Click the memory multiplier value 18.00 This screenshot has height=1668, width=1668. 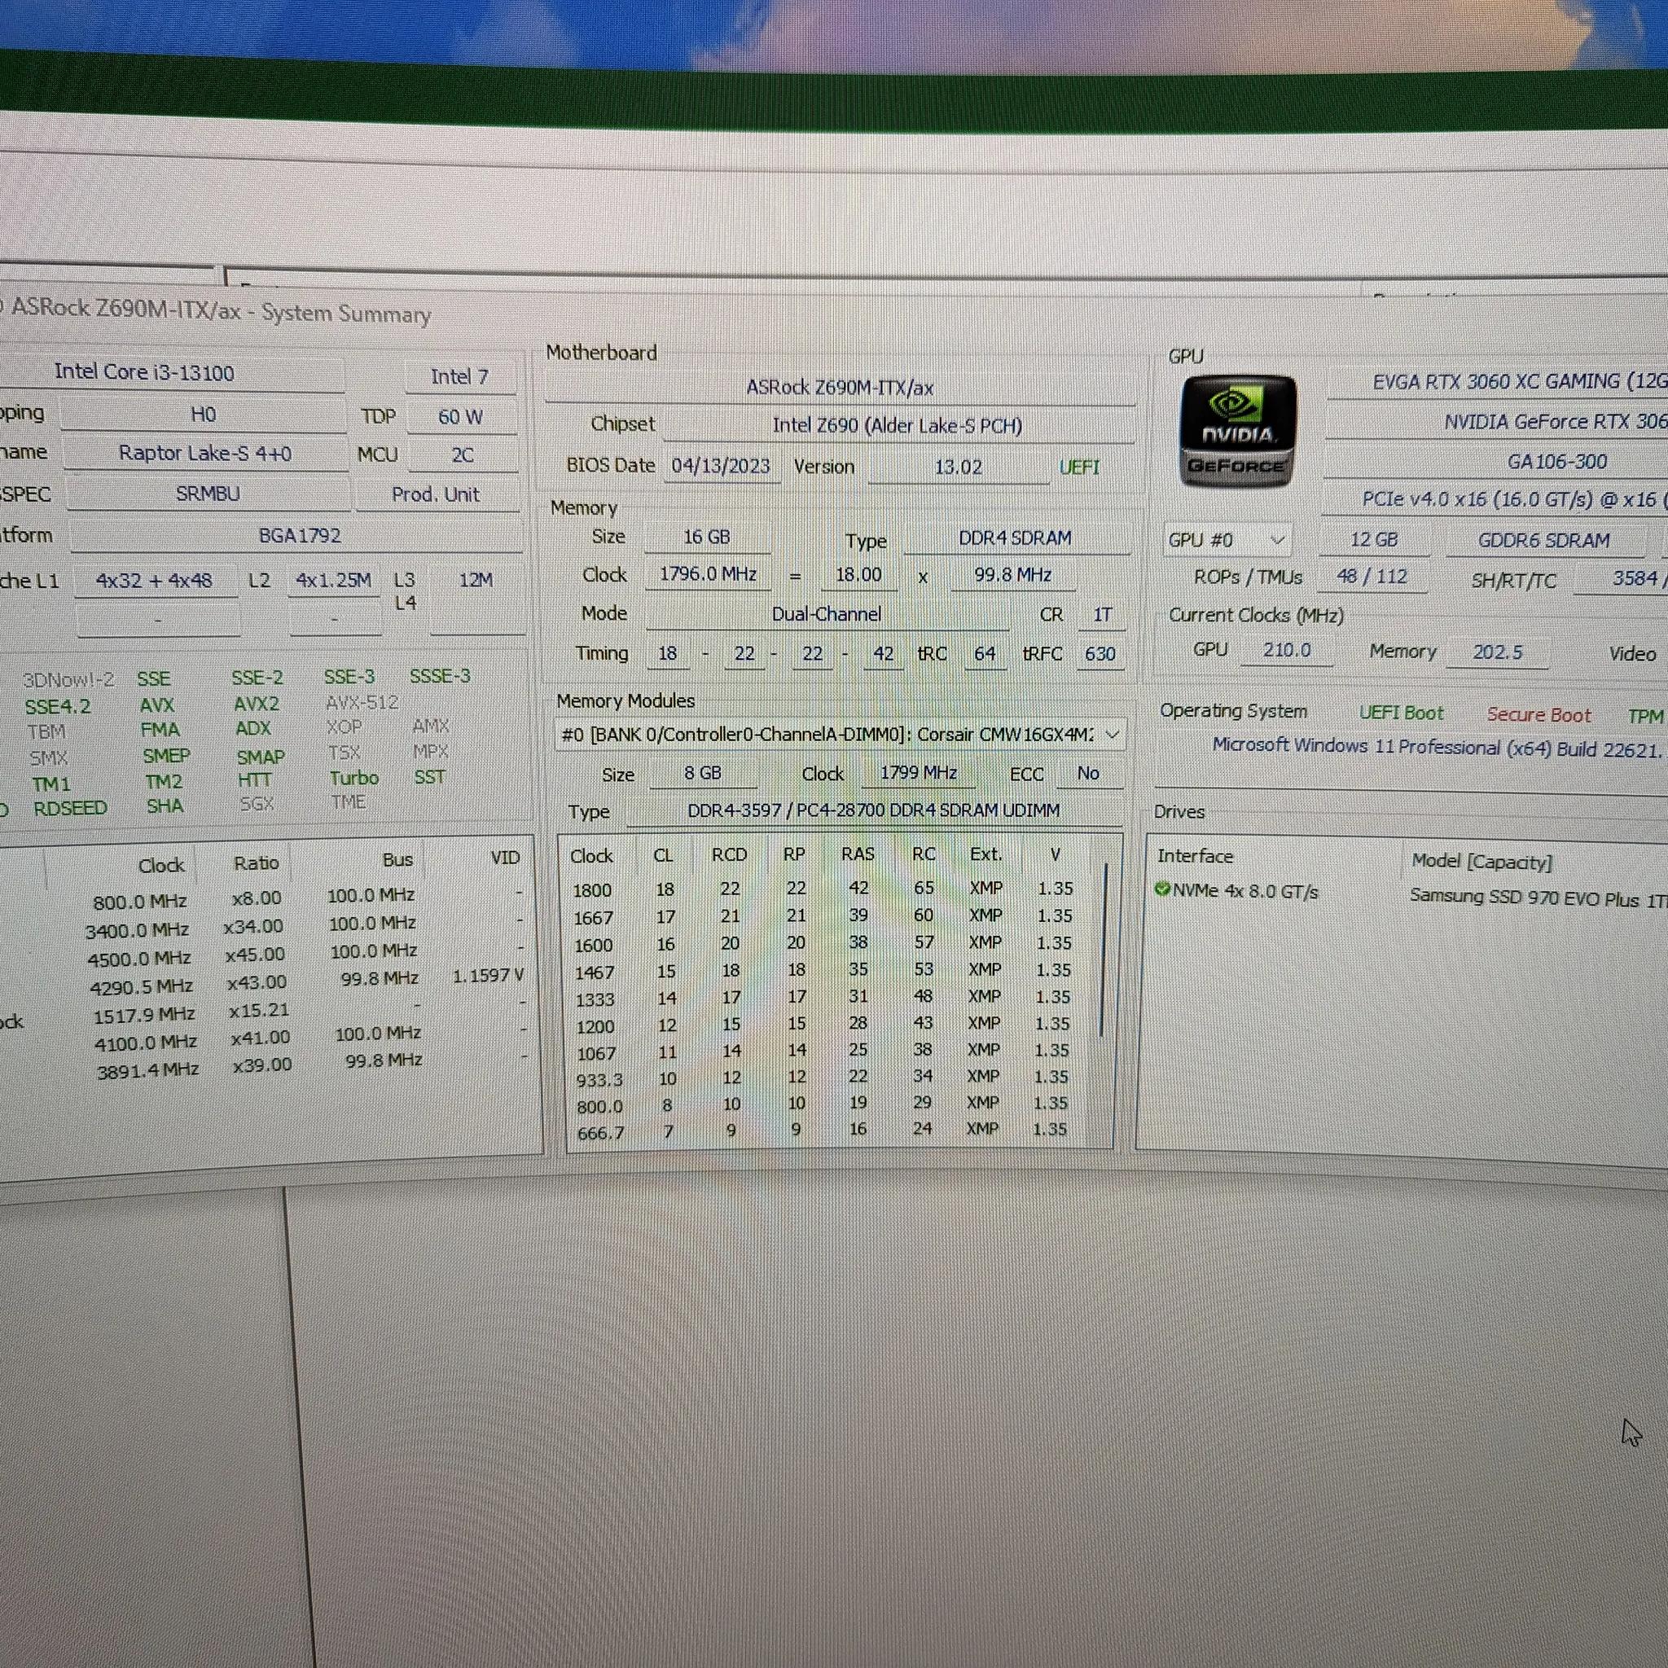click(x=858, y=575)
